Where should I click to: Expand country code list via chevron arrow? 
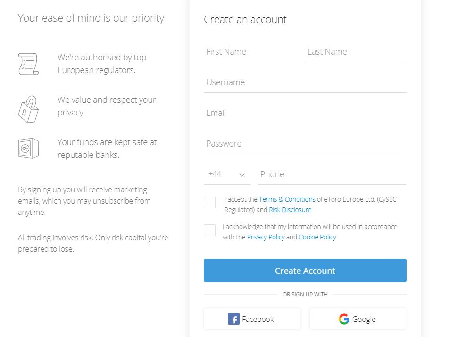point(242,175)
